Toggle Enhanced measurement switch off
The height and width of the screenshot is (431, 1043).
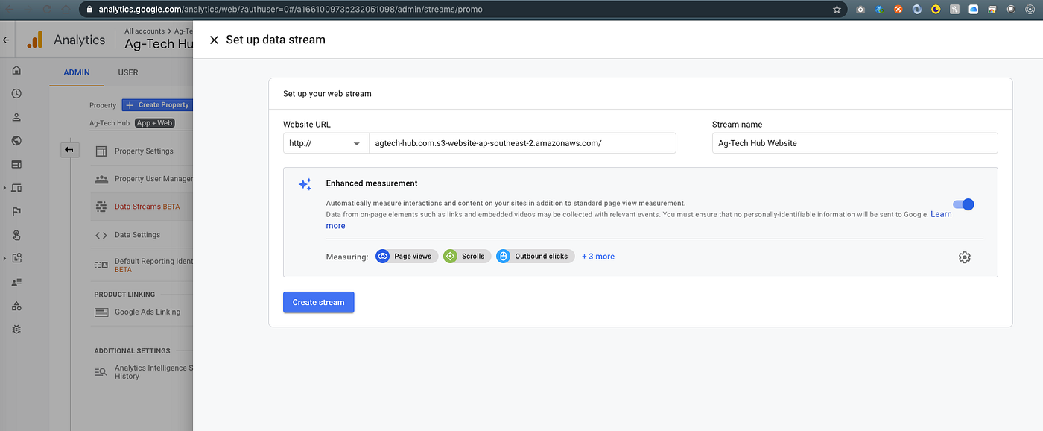(x=963, y=204)
